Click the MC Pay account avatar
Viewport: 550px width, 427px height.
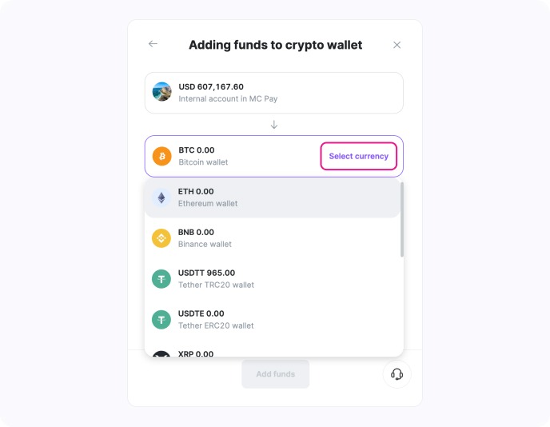[x=161, y=92]
